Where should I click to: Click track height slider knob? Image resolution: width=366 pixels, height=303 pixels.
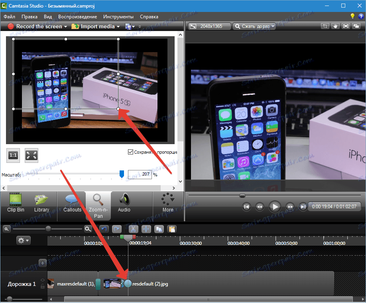[10, 299]
